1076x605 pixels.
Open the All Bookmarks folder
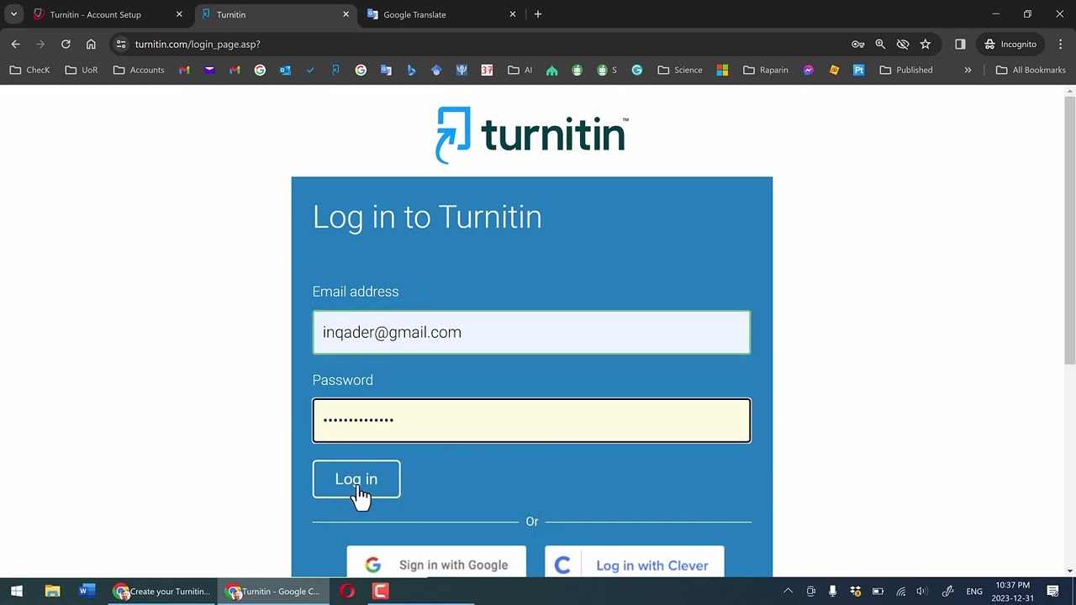click(x=1031, y=70)
